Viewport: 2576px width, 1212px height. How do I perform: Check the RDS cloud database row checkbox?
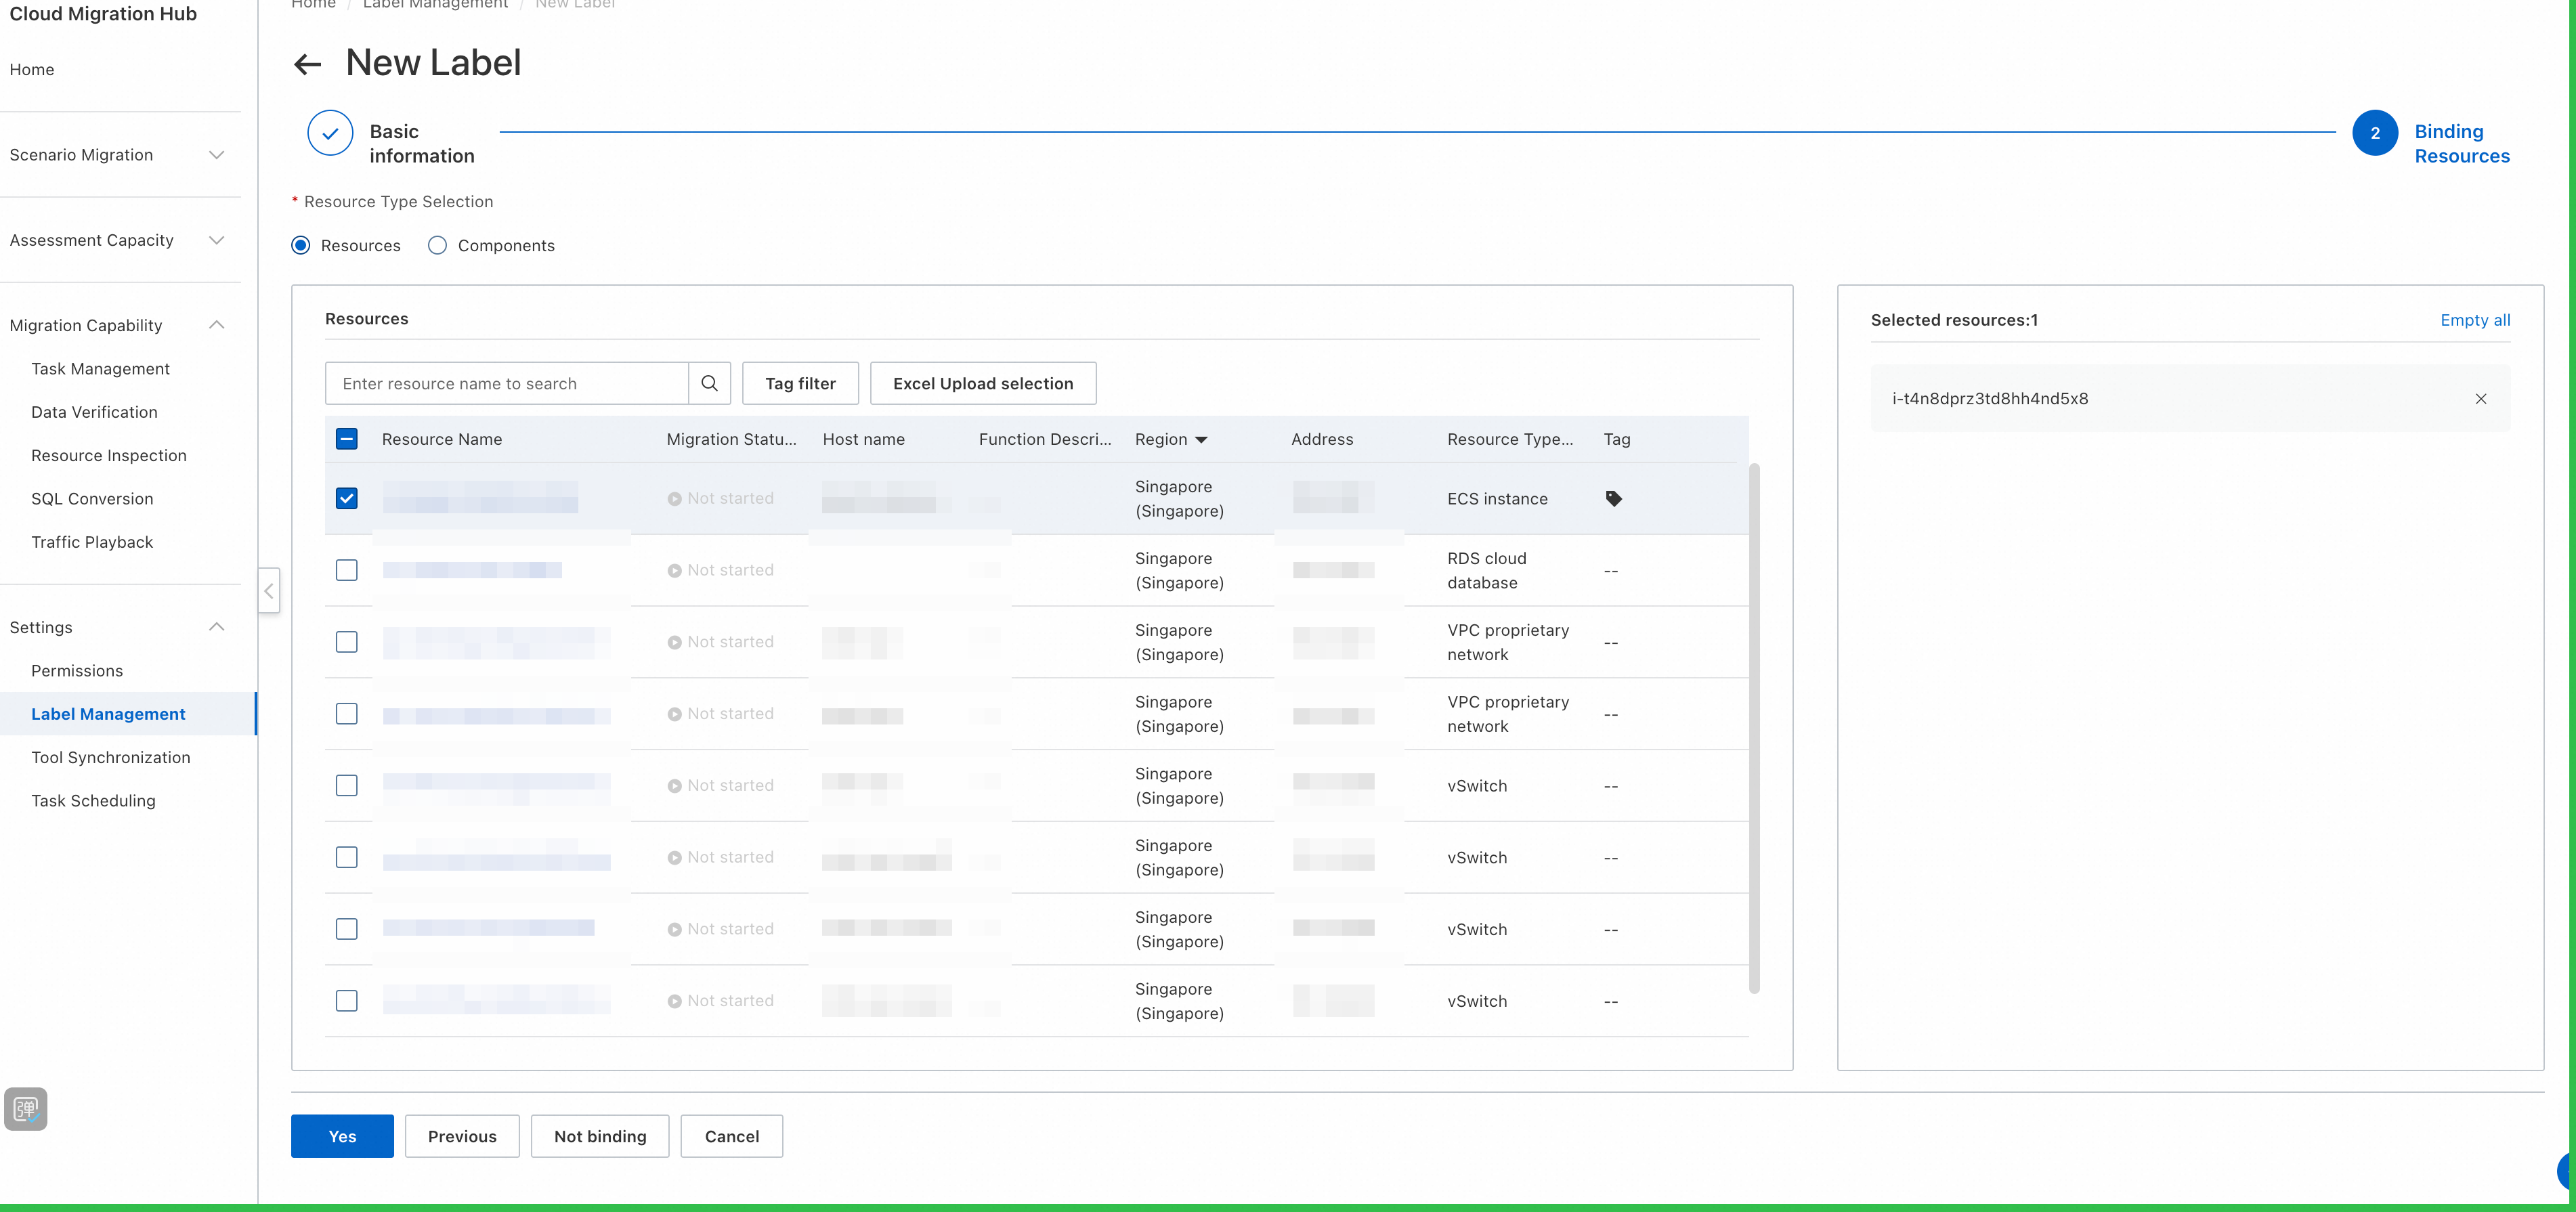pos(346,570)
